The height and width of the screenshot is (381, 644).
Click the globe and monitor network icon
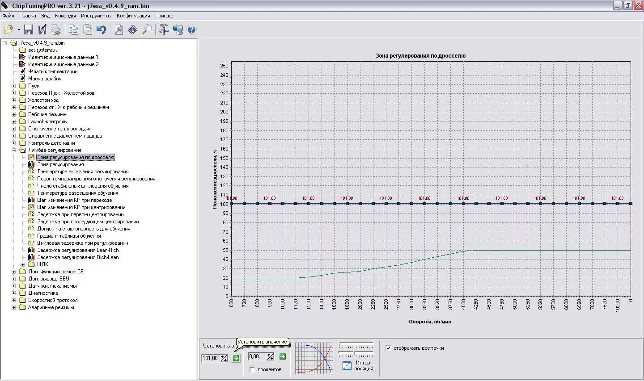(178, 30)
